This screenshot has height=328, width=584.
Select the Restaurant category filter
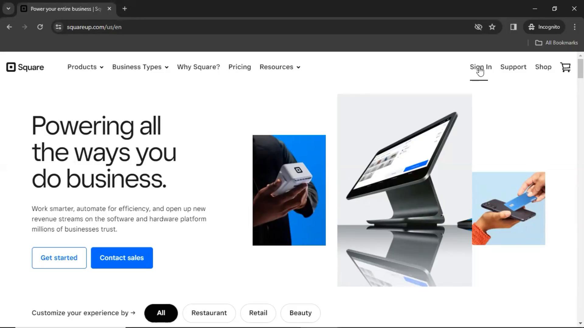click(209, 313)
